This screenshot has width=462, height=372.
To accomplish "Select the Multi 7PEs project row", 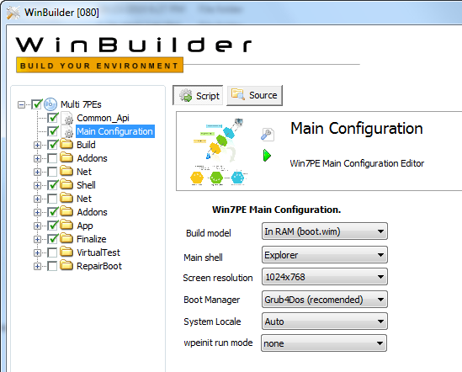I will tap(81, 104).
